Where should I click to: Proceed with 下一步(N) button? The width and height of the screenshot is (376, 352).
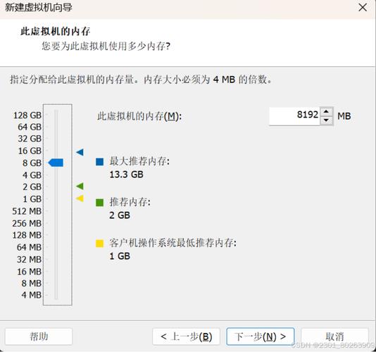[261, 337]
